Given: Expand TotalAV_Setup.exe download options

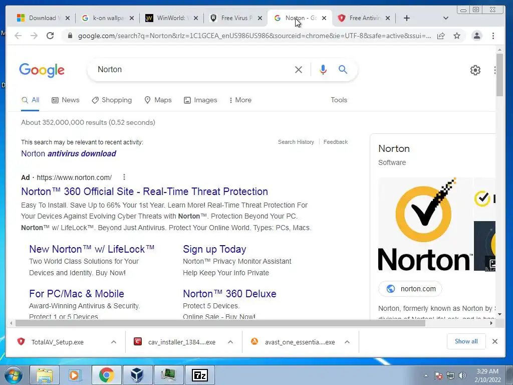Looking at the screenshot, I should pyautogui.click(x=114, y=342).
